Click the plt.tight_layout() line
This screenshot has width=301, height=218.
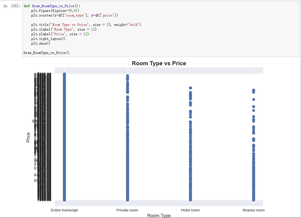point(48,39)
